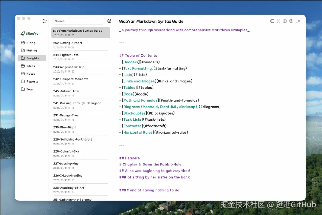The height and width of the screenshot is (215, 322).
Task: Click the Horizontal Rules contents link
Action: coord(138,132)
